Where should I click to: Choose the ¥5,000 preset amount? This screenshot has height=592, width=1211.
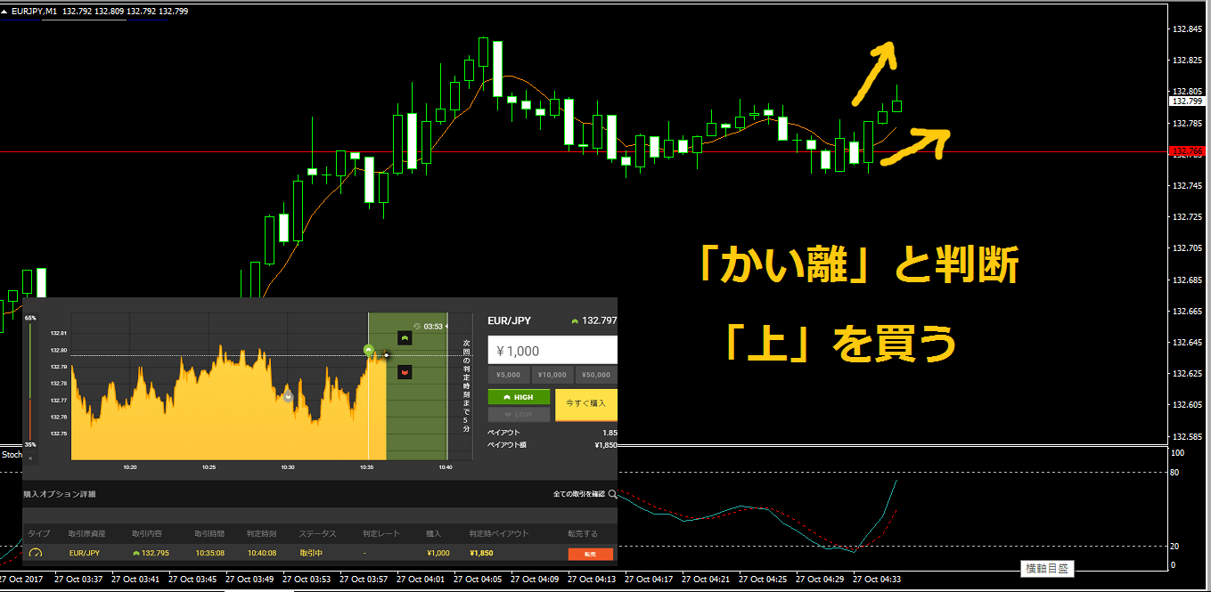[x=510, y=376]
